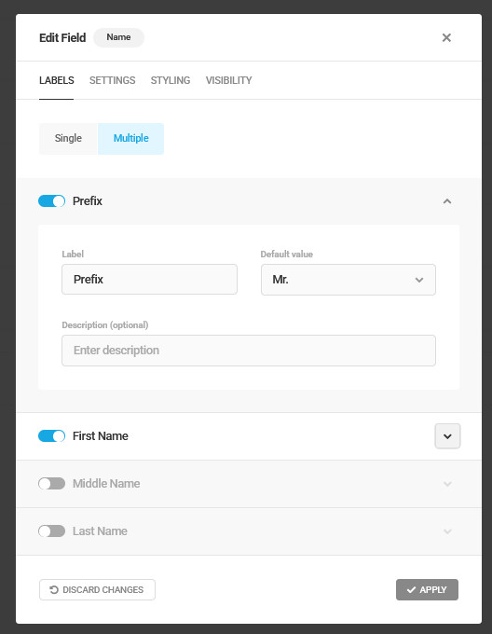492x634 pixels.
Task: Select the Single label mode
Action: (x=68, y=138)
